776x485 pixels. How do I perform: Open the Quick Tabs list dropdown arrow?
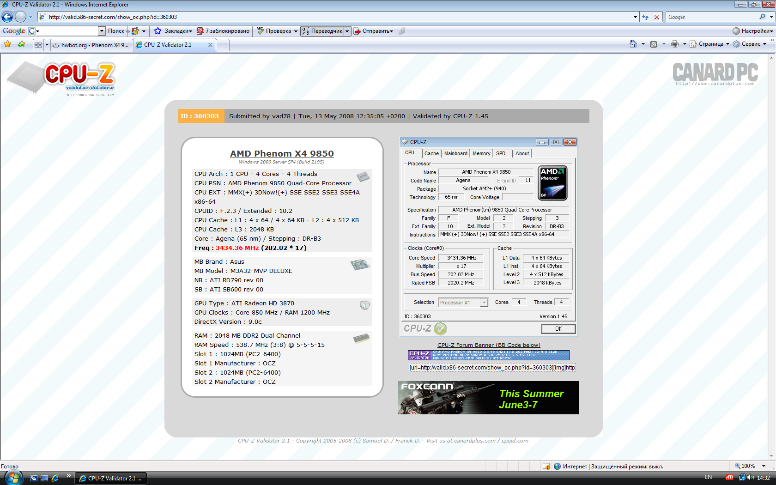[47, 45]
